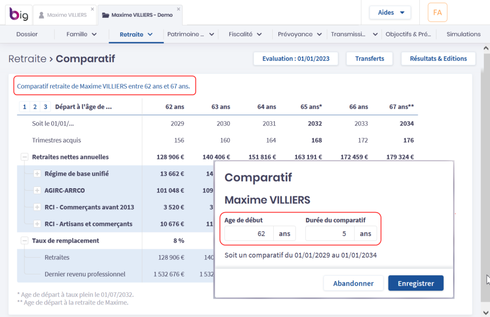Image resolution: width=490 pixels, height=317 pixels.
Task: Close the Maxime VILLIERS - Demo tab
Action: [178, 9]
